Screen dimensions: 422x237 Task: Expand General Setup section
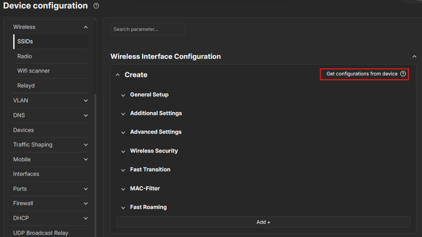tap(123, 95)
